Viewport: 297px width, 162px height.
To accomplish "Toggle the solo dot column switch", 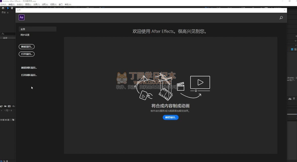I will [6, 120].
